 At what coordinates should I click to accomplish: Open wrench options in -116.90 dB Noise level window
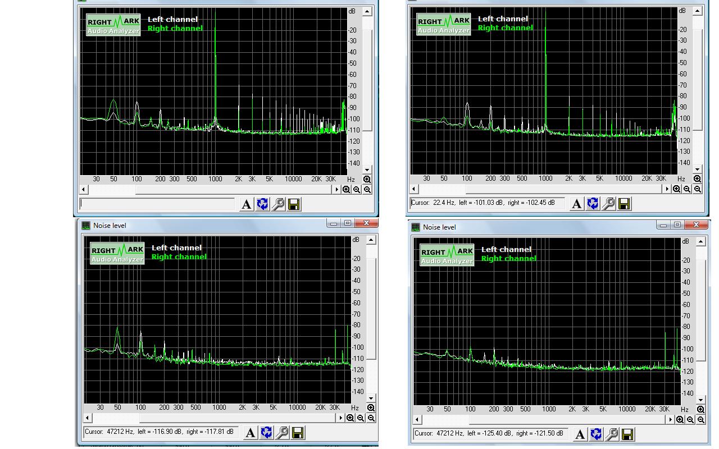point(282,433)
